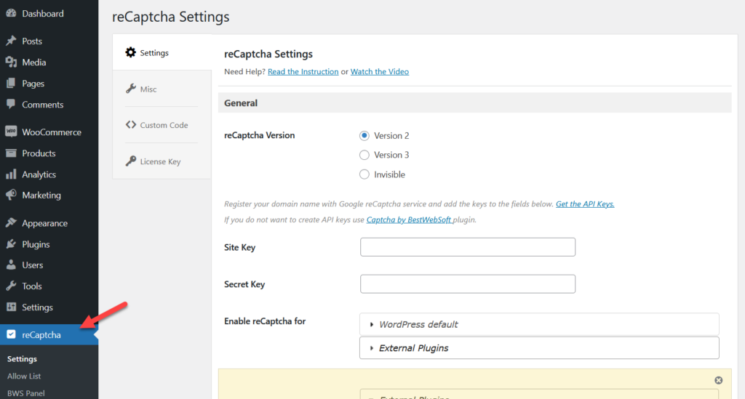Follow the Get the API Keys link
Viewport: 745px width, 399px height.
[585, 204]
